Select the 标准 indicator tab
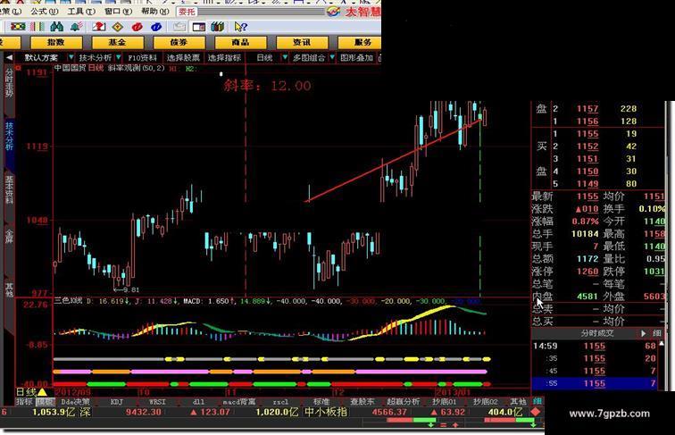The height and width of the screenshot is (435, 675). point(321,401)
